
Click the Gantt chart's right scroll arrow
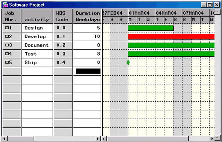[x=212, y=139]
